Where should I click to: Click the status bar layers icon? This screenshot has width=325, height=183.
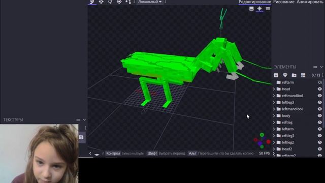(97, 155)
